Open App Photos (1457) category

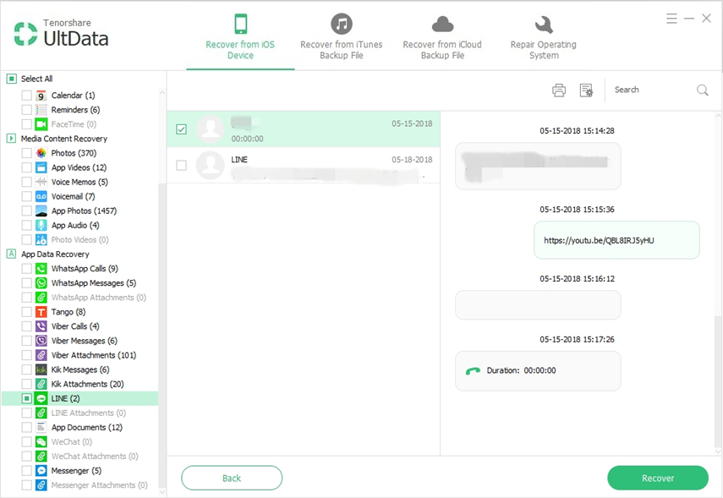coord(84,211)
